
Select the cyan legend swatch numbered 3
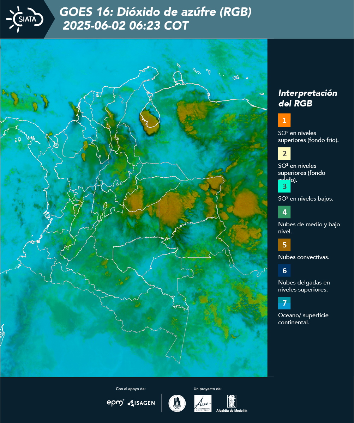coord(284,186)
